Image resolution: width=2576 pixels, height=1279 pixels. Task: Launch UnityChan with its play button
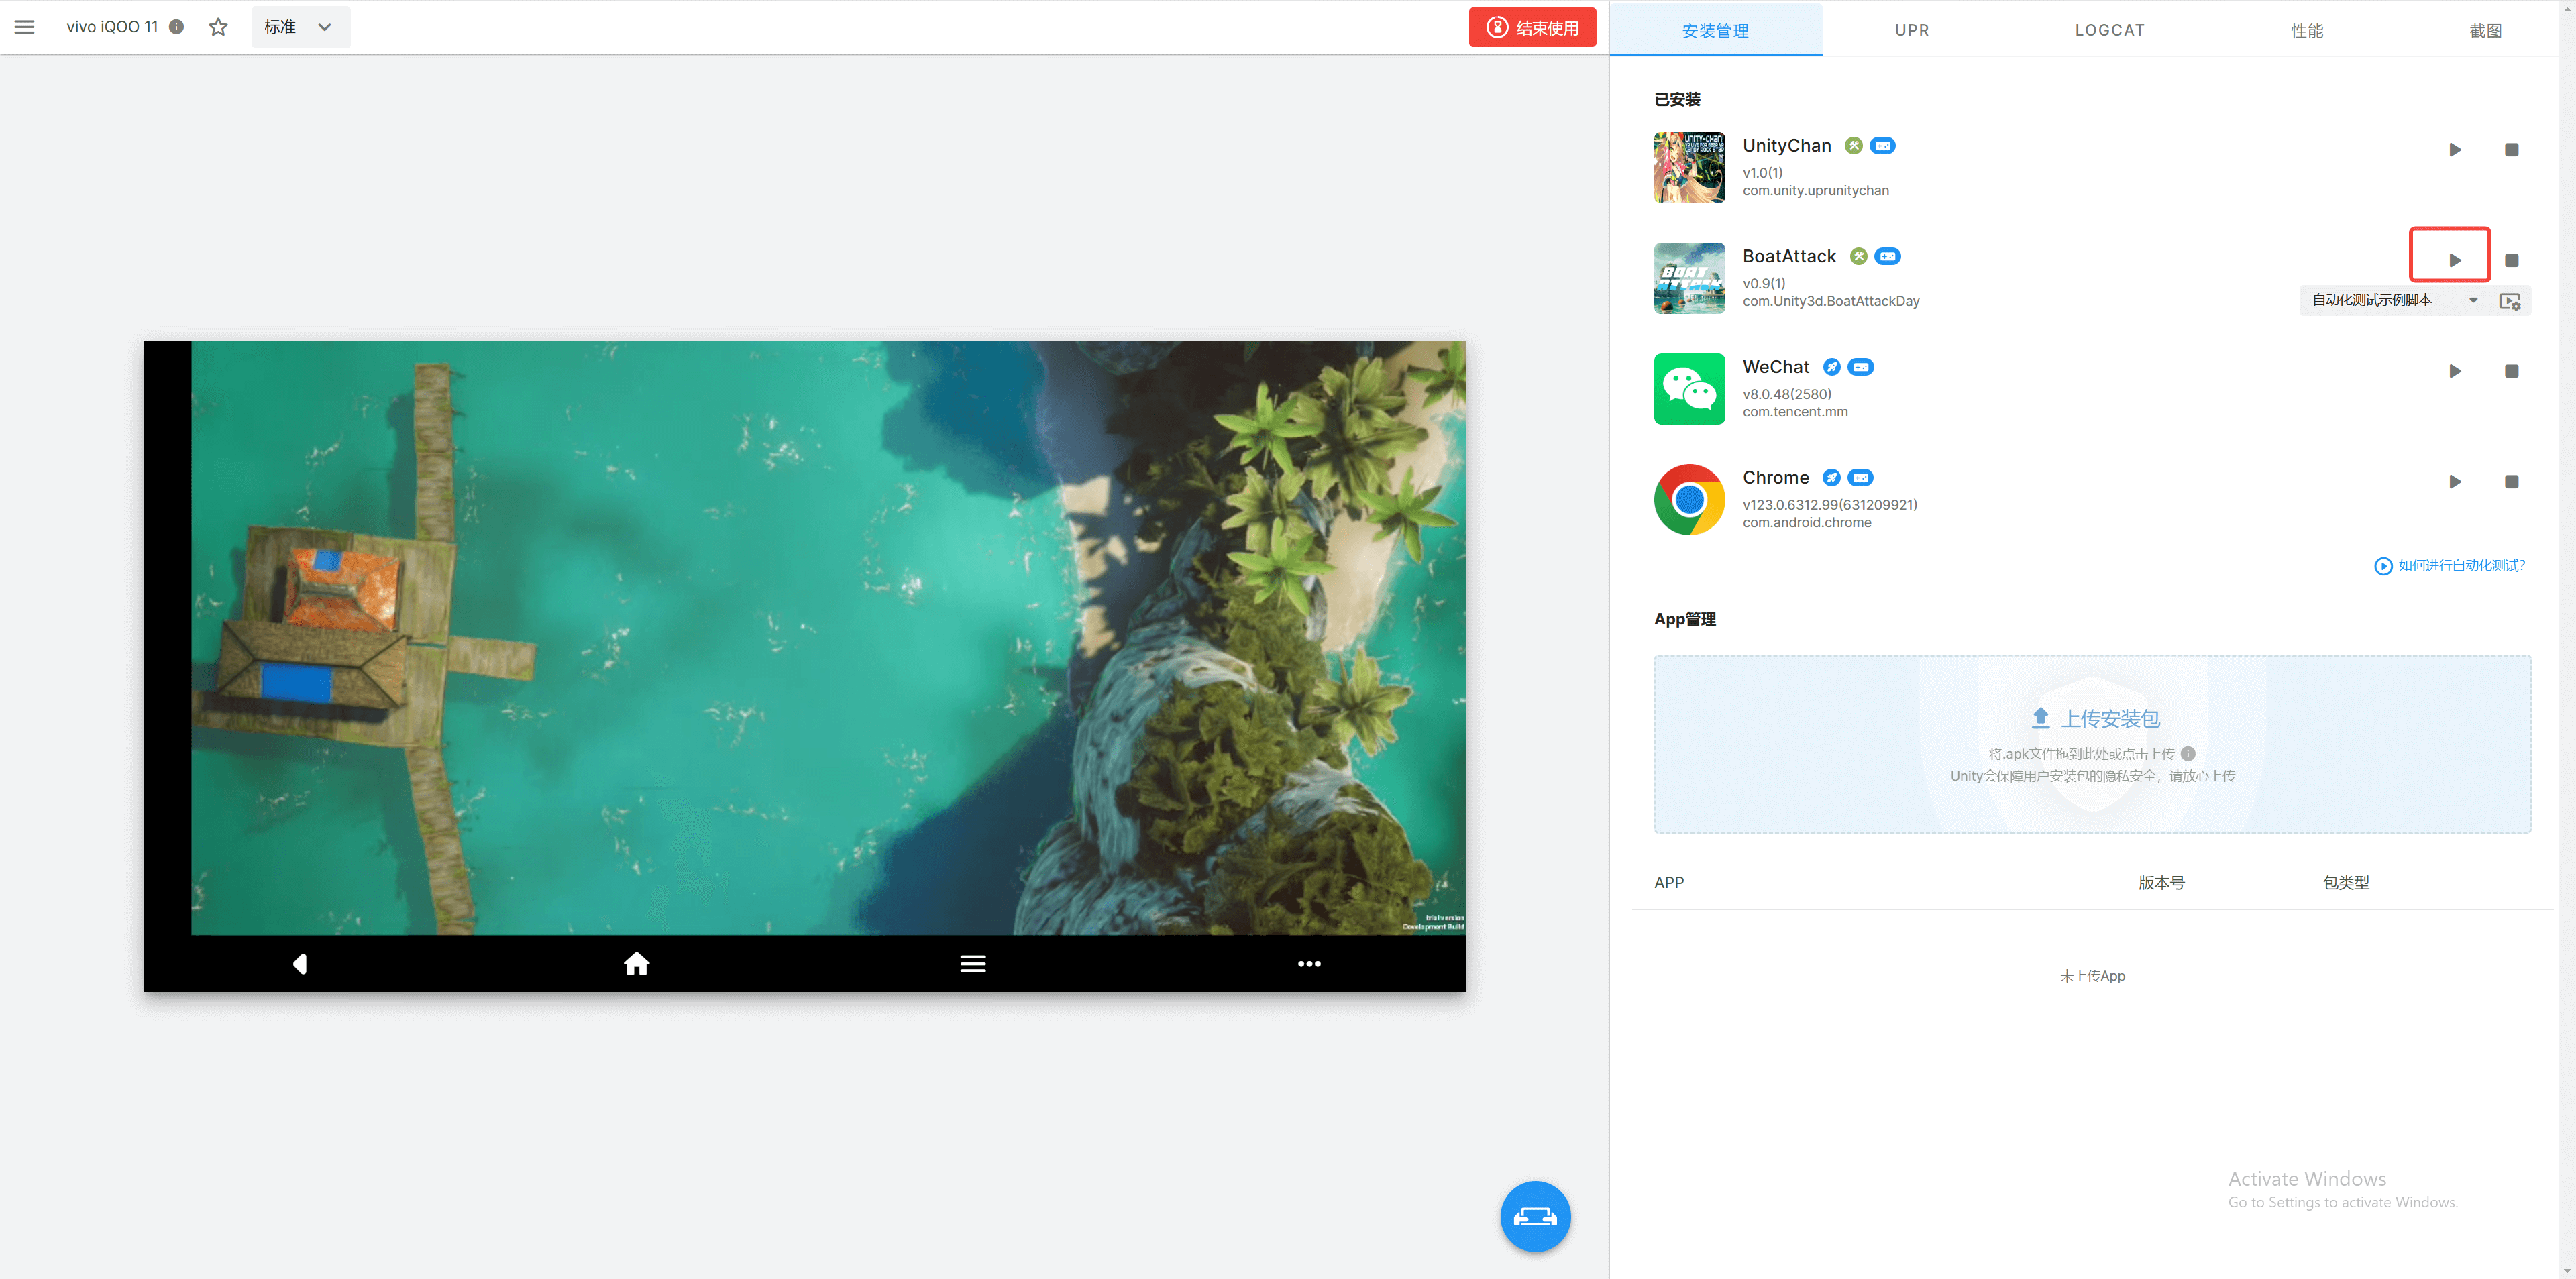click(x=2454, y=150)
